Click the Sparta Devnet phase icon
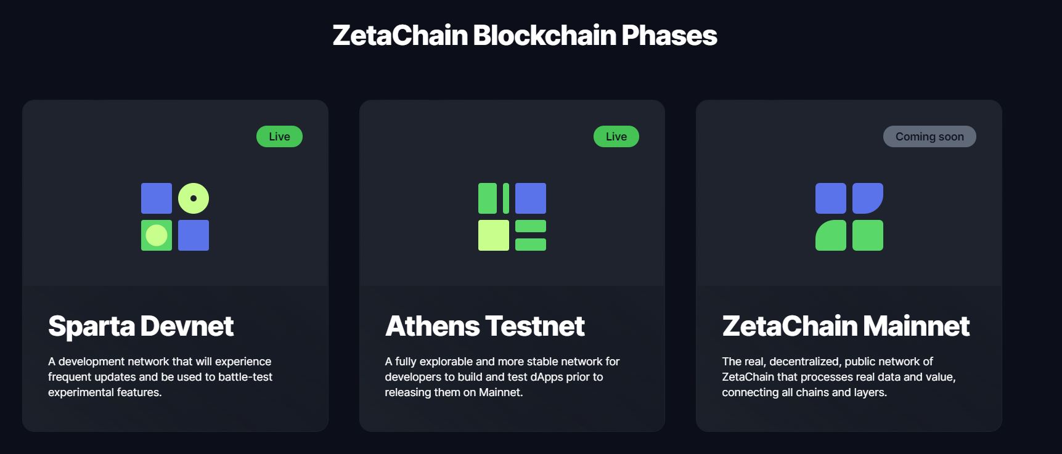The width and height of the screenshot is (1062, 454). click(x=175, y=217)
